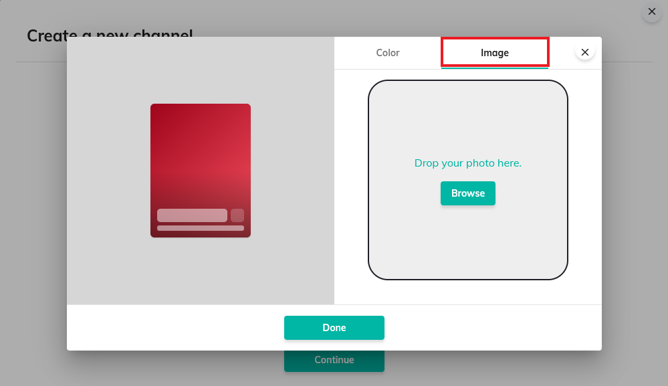Click the rounded photo drop zone border

(x=368, y=181)
